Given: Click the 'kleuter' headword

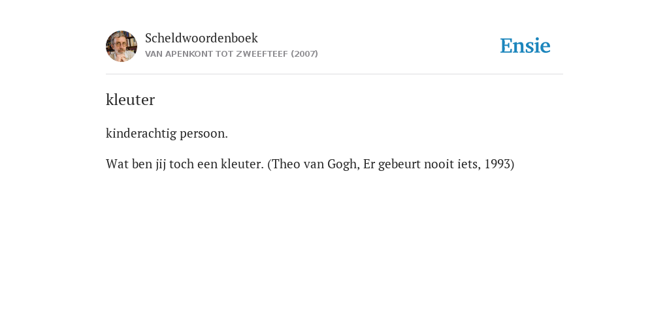Looking at the screenshot, I should pos(130,100).
